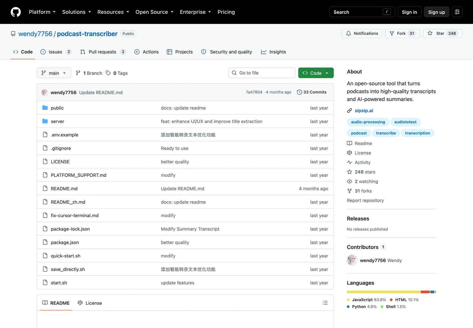Image resolution: width=473 pixels, height=328 pixels.
Task: Click the .env.example file icon
Action: click(x=45, y=135)
